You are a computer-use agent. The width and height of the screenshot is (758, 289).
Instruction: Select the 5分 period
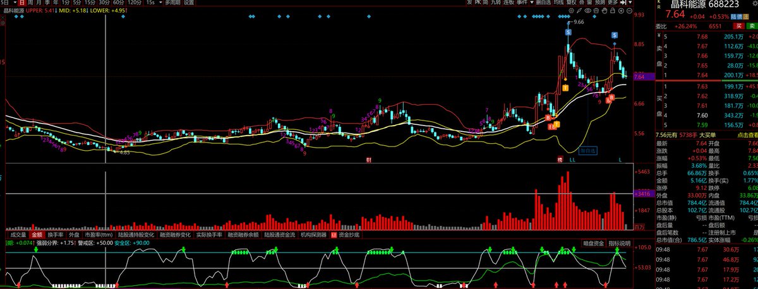coord(78,3)
